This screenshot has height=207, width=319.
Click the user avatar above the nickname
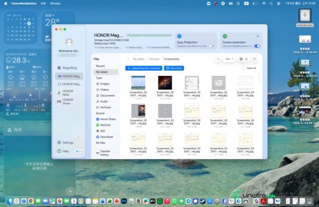(69, 42)
